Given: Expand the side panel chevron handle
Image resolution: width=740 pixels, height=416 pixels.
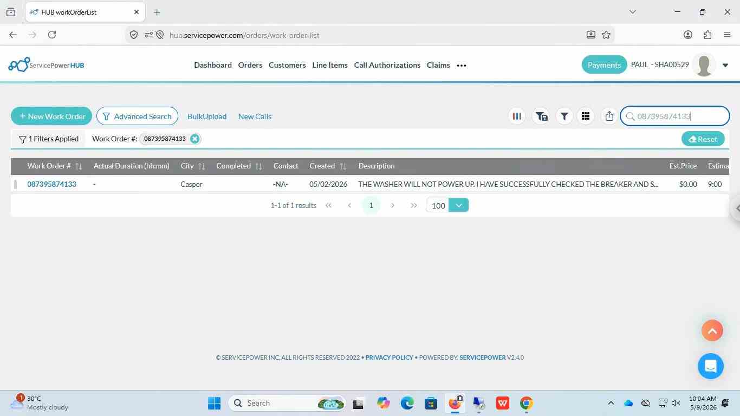Looking at the screenshot, I should pos(736,208).
